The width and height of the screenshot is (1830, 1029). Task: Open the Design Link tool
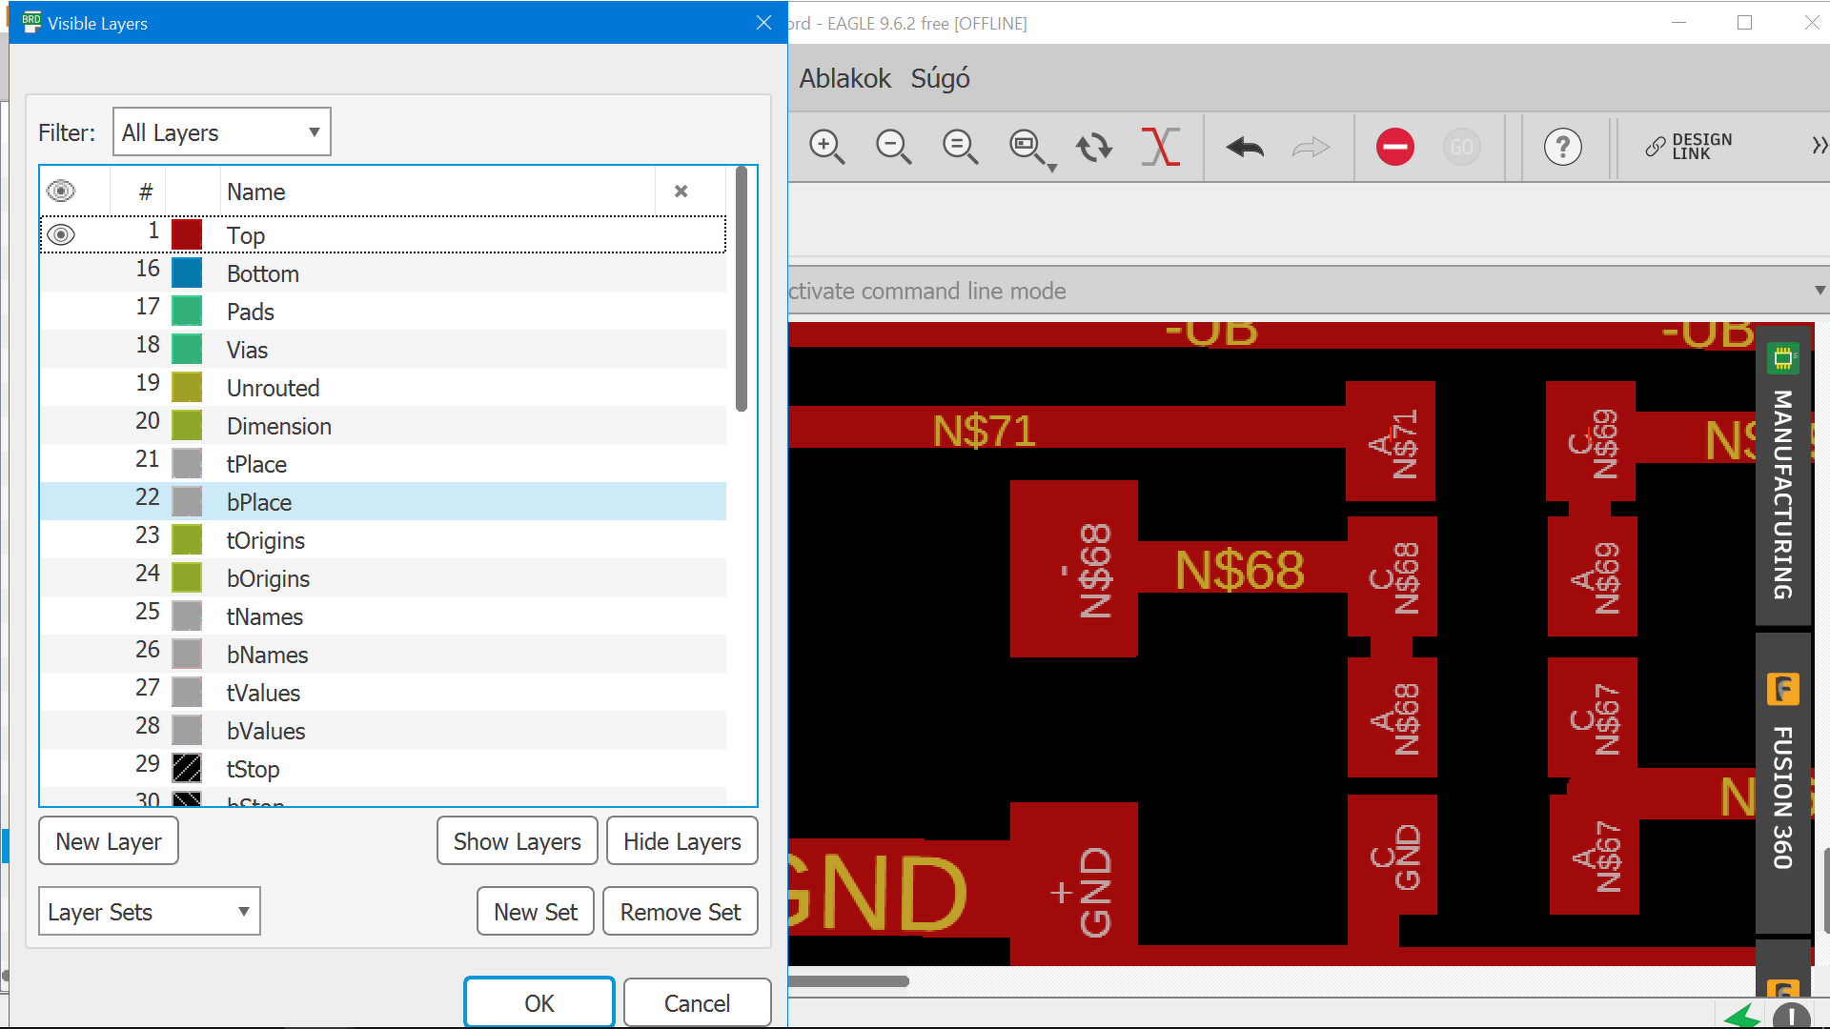[x=1689, y=147]
